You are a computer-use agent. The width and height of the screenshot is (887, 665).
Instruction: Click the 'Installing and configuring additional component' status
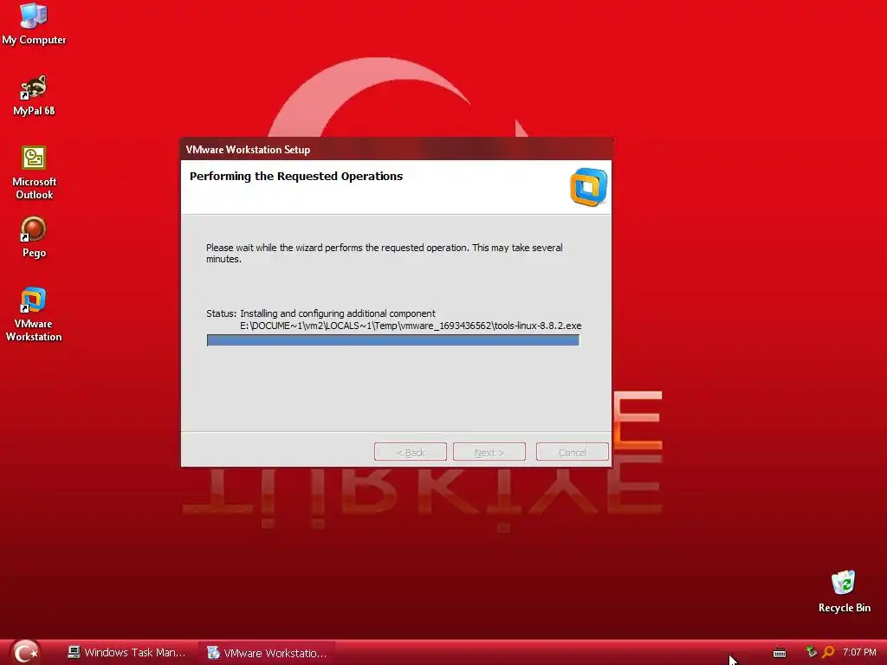338,313
